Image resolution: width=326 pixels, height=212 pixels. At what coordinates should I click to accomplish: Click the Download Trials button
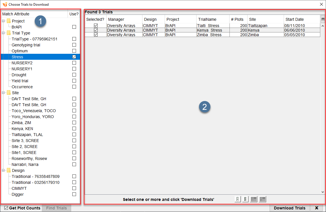tap(289, 208)
